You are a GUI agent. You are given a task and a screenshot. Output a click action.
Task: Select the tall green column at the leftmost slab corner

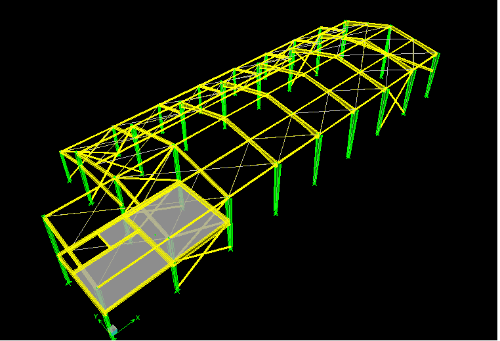55,249
